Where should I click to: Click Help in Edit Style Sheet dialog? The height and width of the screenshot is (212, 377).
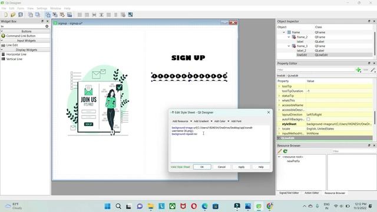261,167
